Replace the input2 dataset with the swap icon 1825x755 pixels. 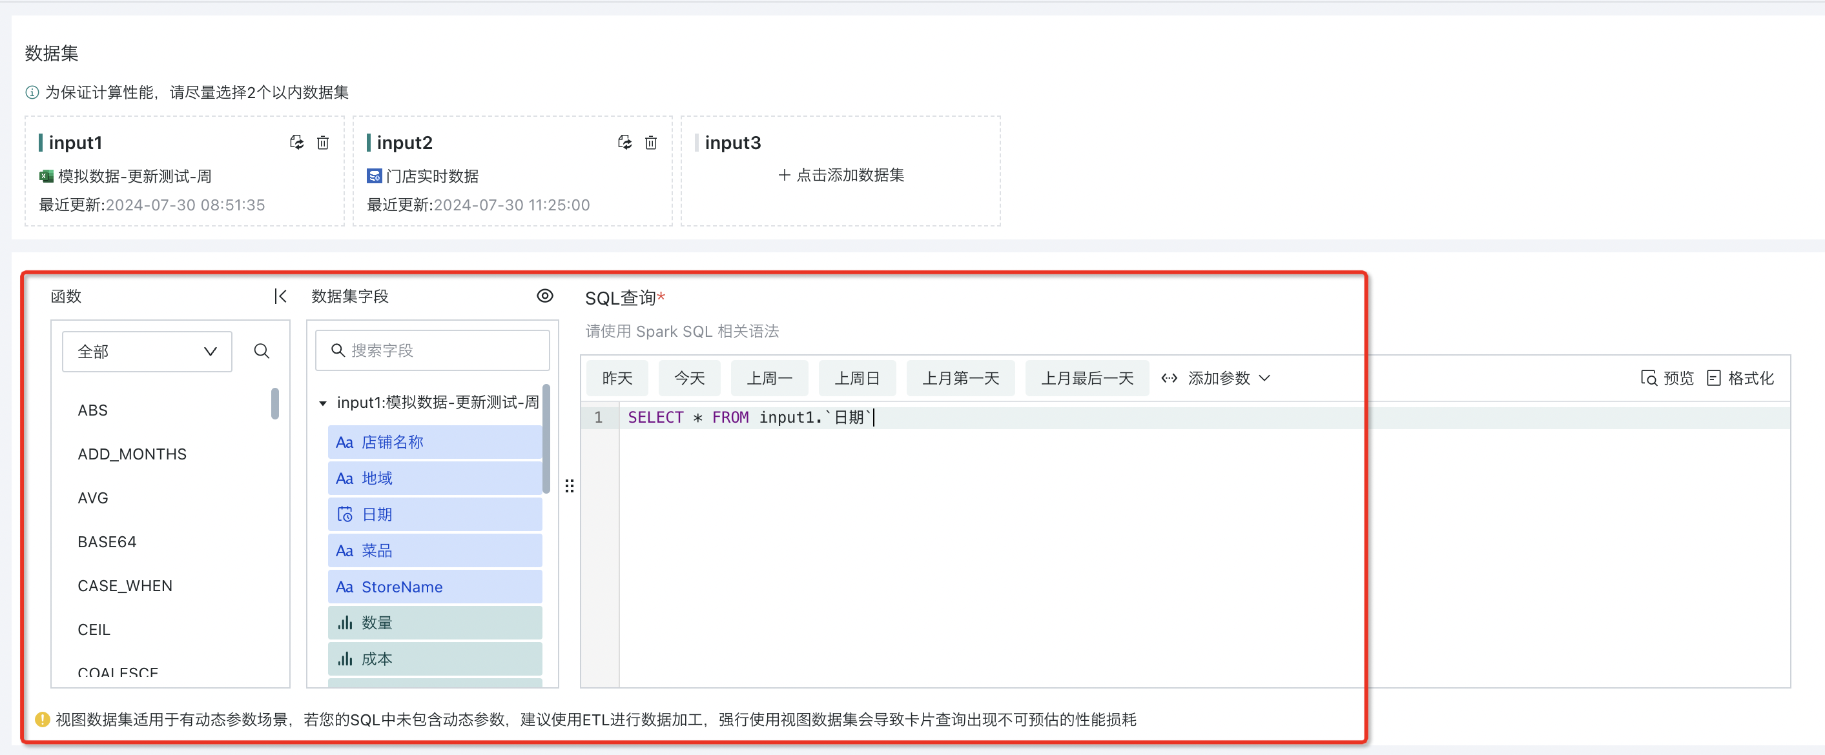(x=624, y=143)
